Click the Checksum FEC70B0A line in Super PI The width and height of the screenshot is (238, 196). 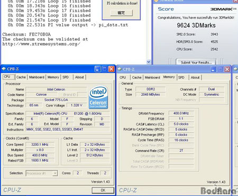[x=26, y=34]
